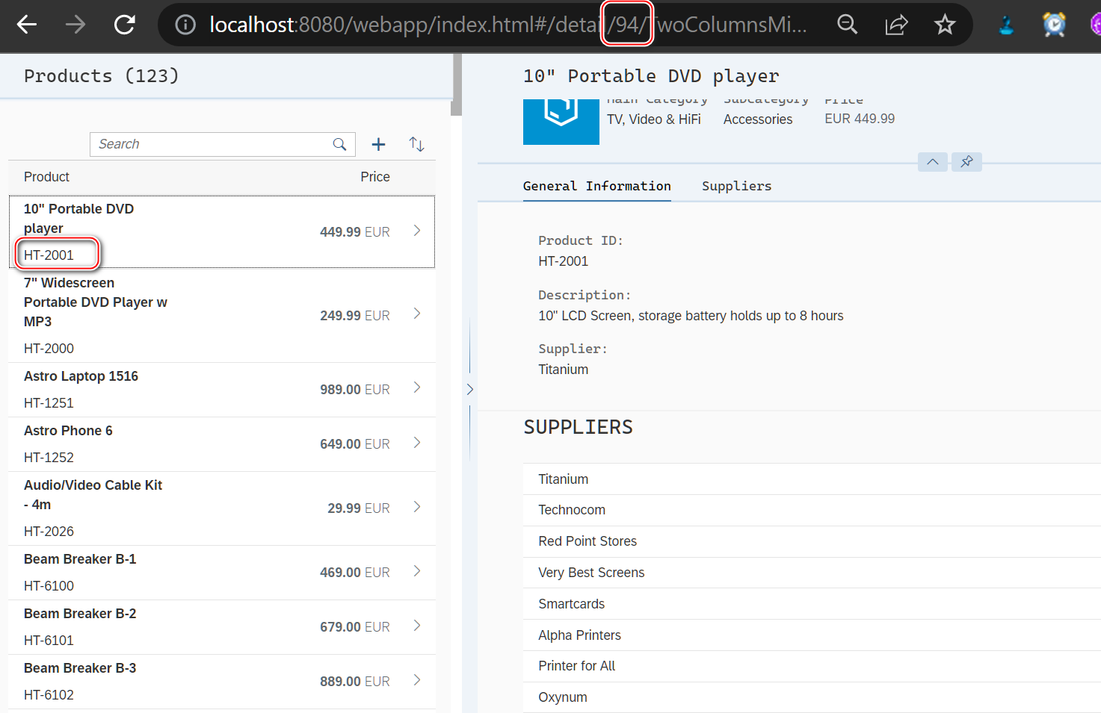Click the share page icon
Image resolution: width=1101 pixels, height=713 pixels.
tap(896, 25)
